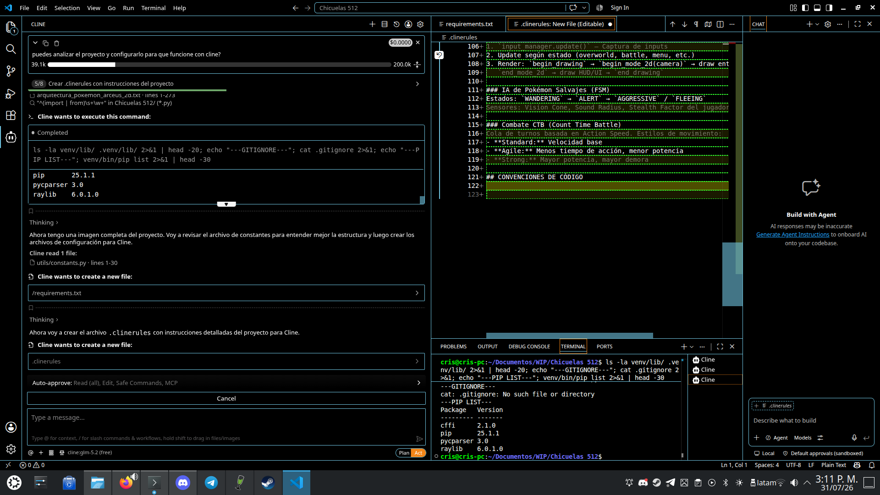Go to previous change in diff editor
The height and width of the screenshot is (495, 880).
(x=672, y=24)
